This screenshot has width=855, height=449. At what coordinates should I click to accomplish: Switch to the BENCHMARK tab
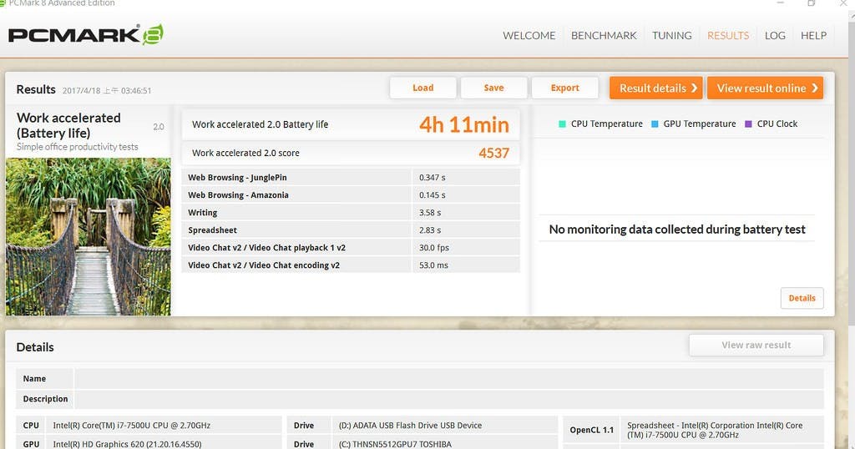(604, 35)
